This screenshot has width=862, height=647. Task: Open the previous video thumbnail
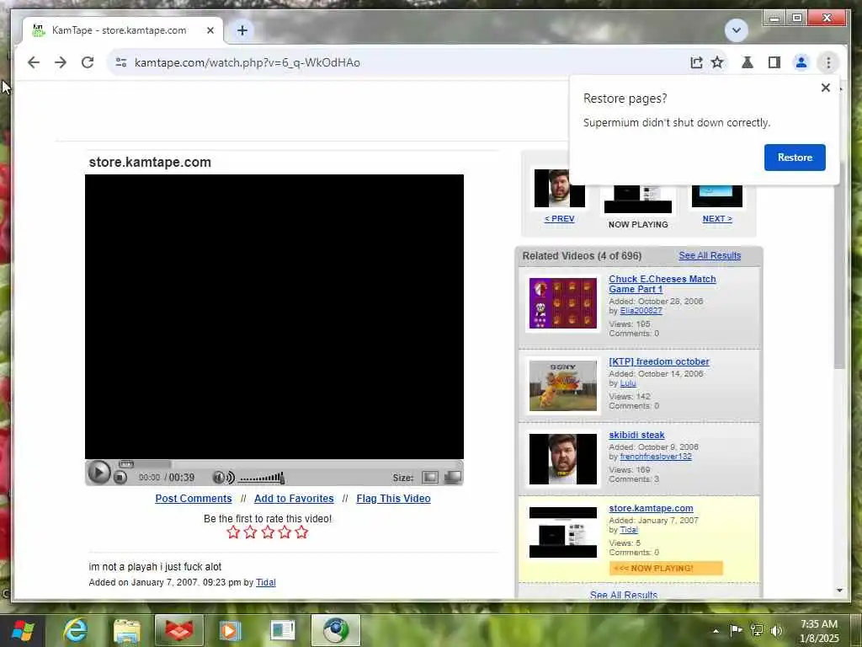(x=559, y=188)
